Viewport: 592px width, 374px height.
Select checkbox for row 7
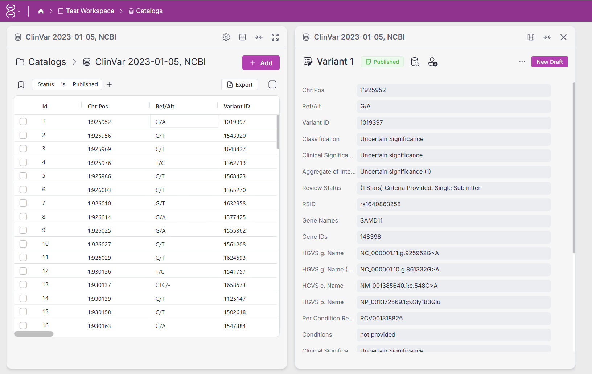tap(23, 203)
